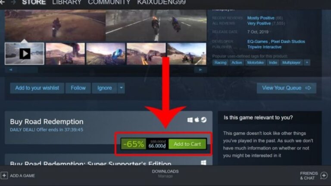
Task: Click the Apple platform icon
Action: click(197, 120)
